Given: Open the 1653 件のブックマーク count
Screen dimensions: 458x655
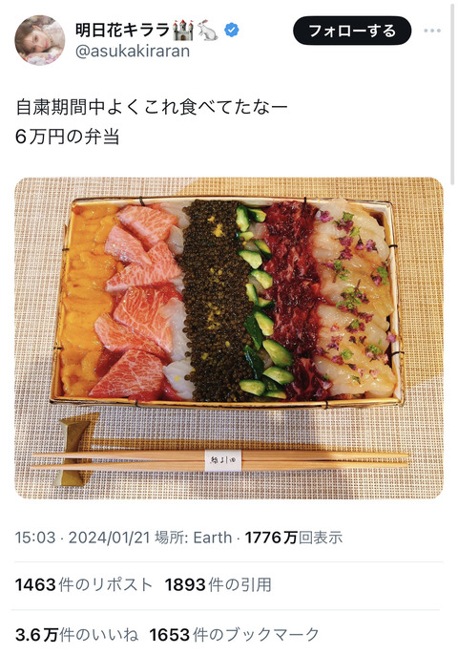Looking at the screenshot, I should 234,635.
